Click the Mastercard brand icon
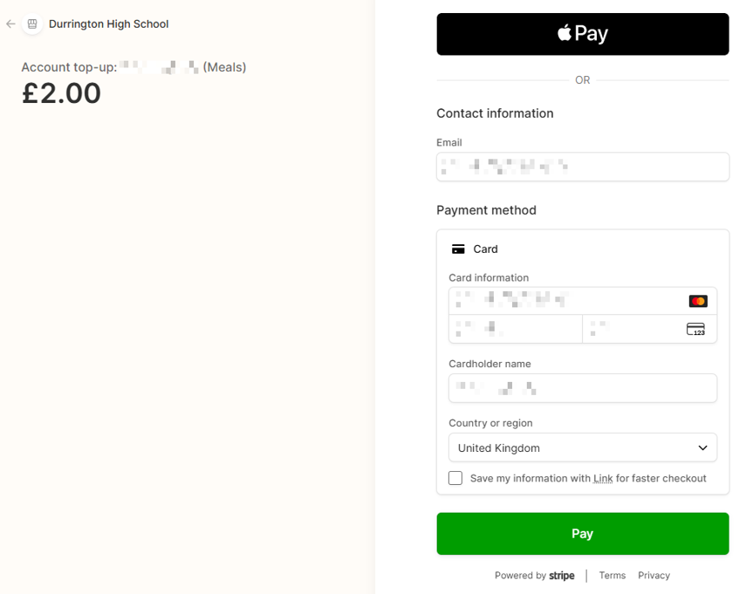This screenshot has width=746, height=594. coord(698,301)
